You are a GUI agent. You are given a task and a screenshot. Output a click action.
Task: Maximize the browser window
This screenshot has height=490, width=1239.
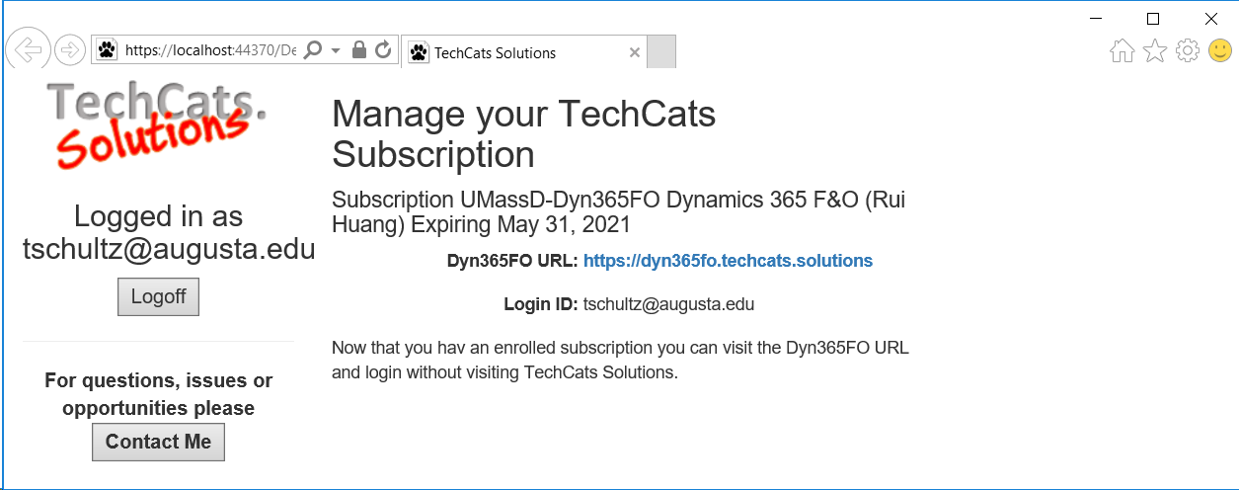point(1152,18)
